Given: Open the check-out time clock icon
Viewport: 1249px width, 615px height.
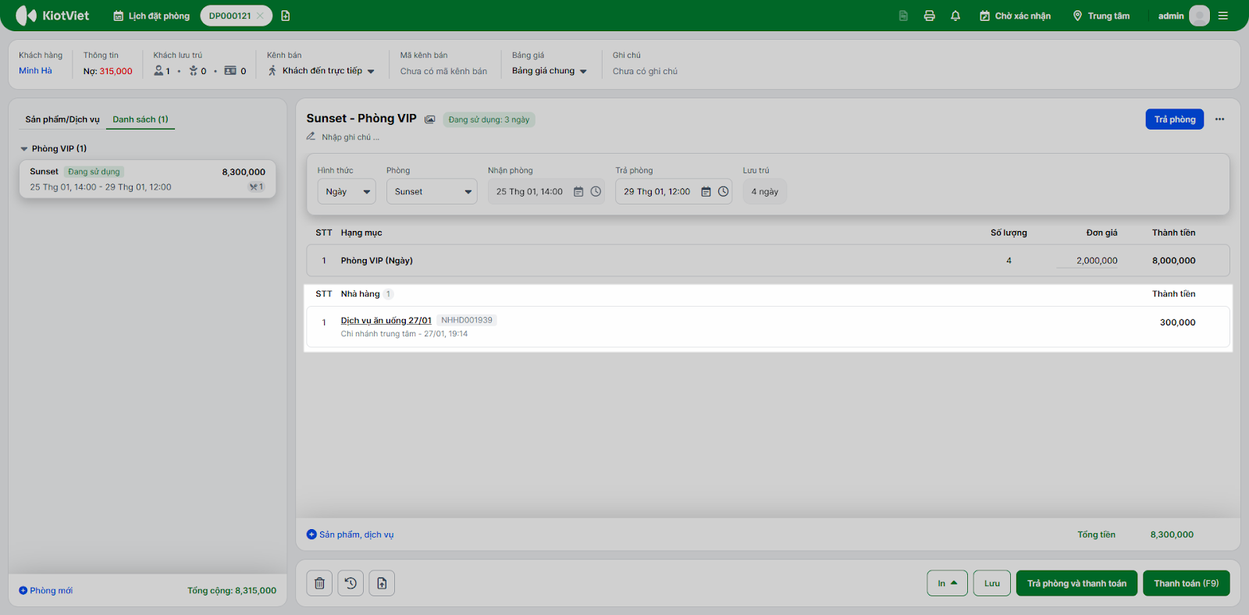Looking at the screenshot, I should pyautogui.click(x=723, y=192).
